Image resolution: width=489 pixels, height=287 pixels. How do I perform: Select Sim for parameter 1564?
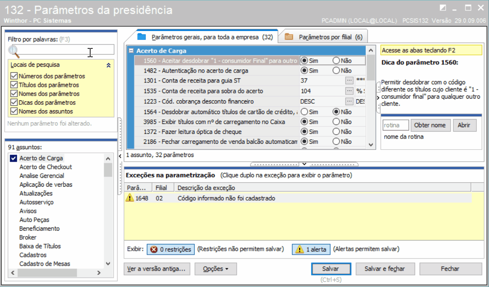coord(304,112)
